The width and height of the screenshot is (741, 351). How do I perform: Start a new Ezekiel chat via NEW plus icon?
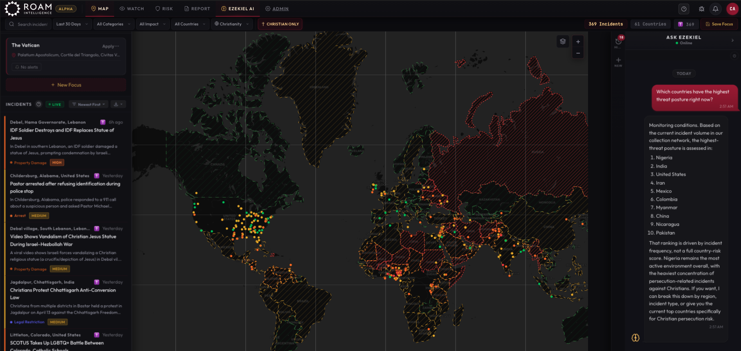point(618,62)
